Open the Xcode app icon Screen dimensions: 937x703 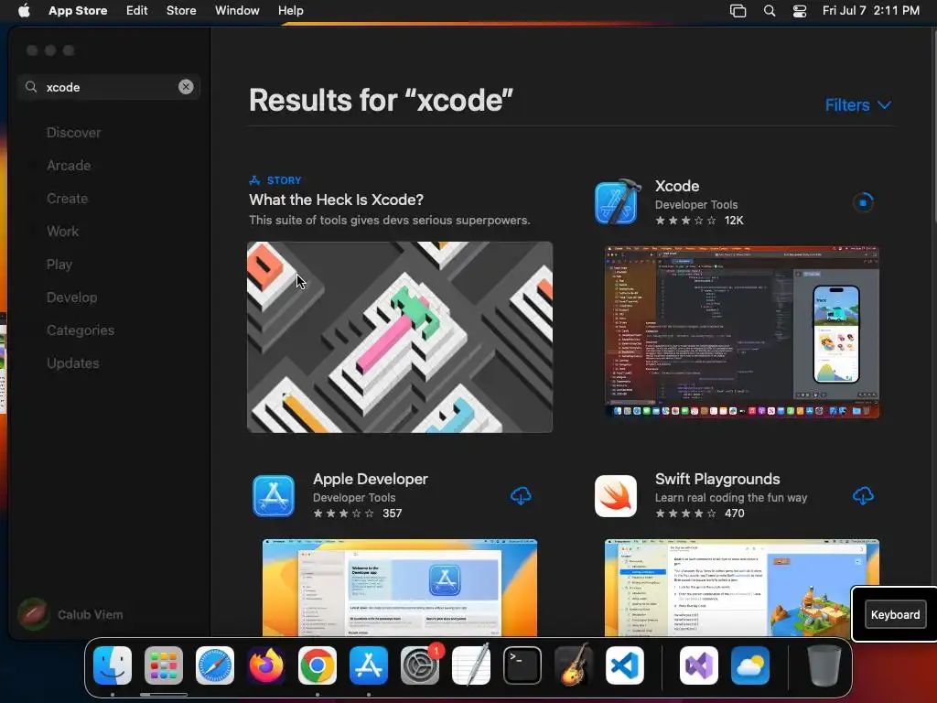click(x=618, y=202)
